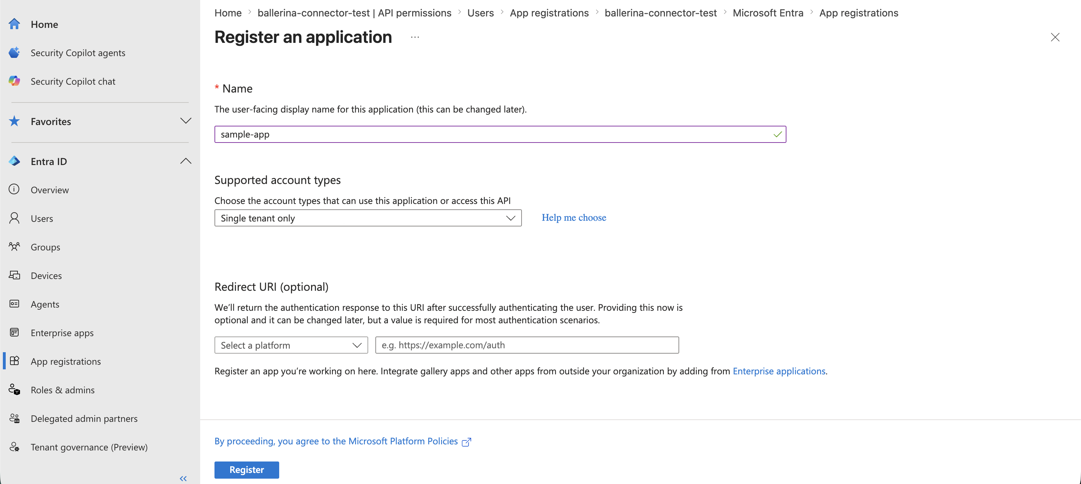Click the Help me choose link
The image size is (1081, 484).
pyautogui.click(x=574, y=218)
